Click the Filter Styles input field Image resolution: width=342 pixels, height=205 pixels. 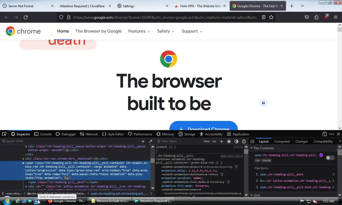(179, 141)
